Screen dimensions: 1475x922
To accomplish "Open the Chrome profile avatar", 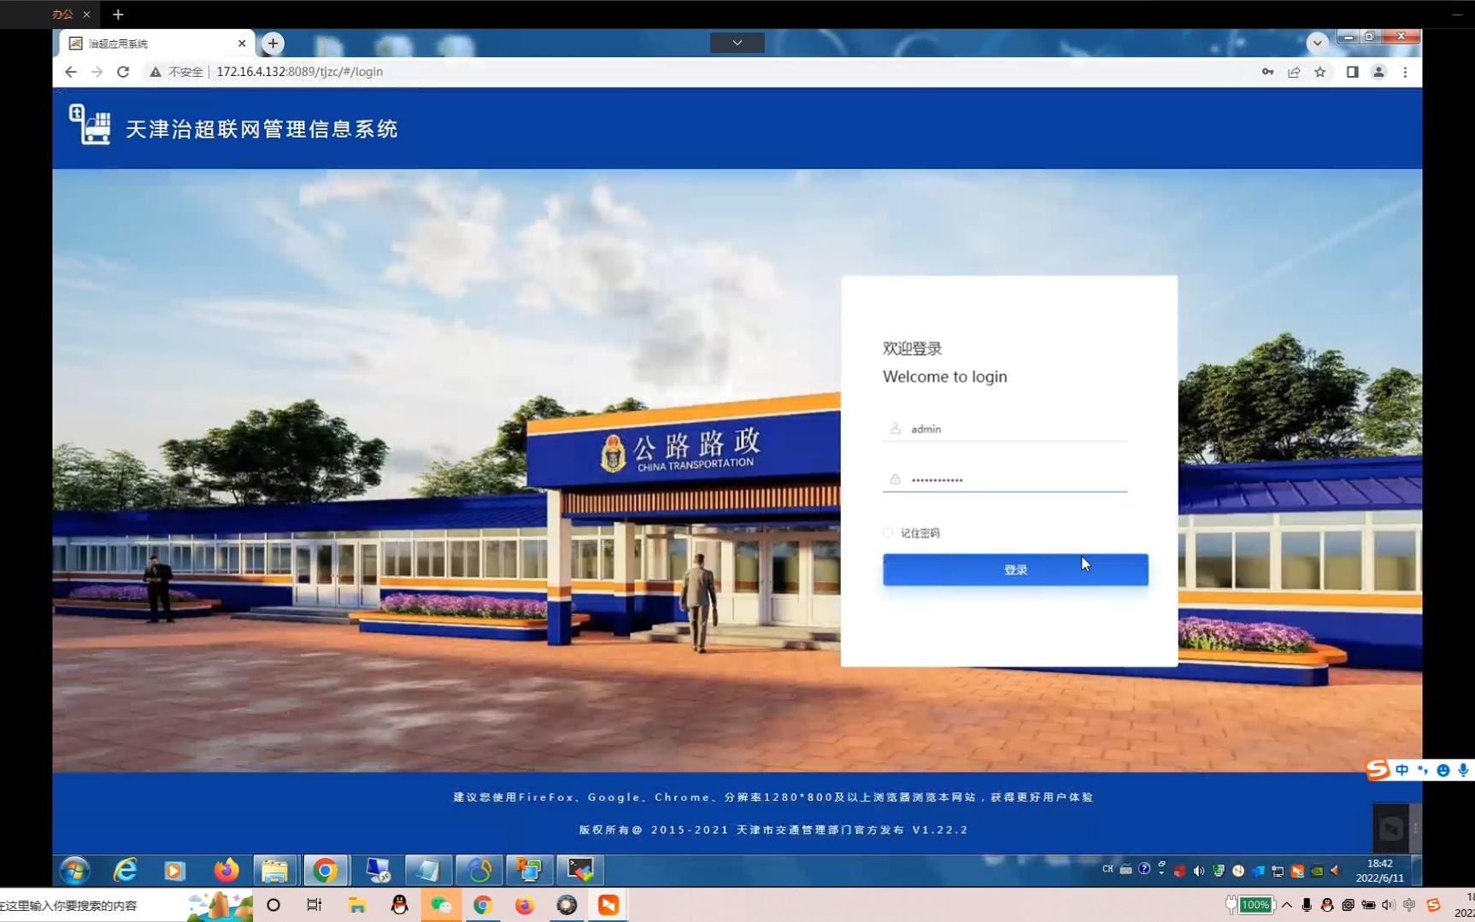I will pyautogui.click(x=1378, y=72).
